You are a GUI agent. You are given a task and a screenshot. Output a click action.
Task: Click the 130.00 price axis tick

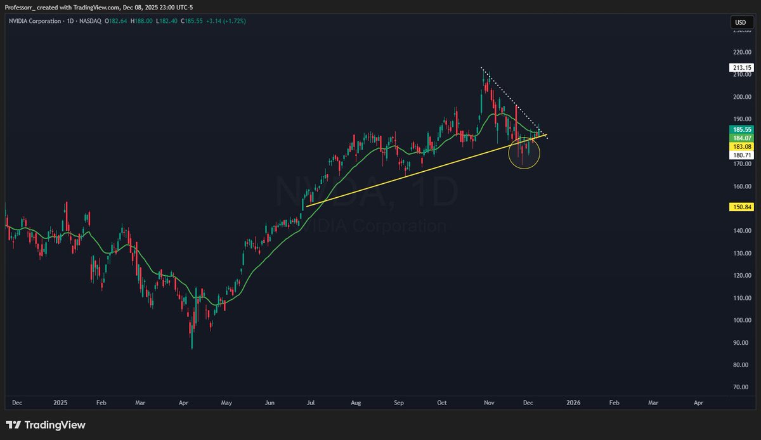[741, 254]
